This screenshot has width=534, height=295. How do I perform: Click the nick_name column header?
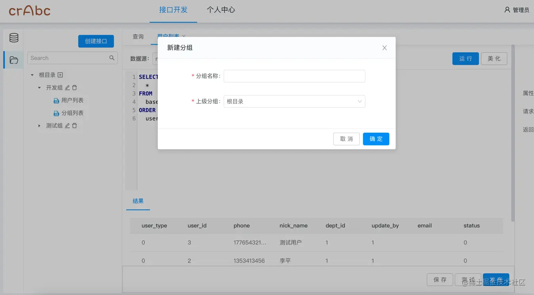pos(294,226)
